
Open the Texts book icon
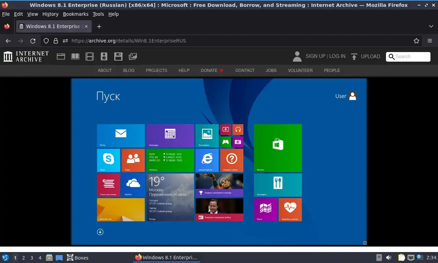coord(75,57)
